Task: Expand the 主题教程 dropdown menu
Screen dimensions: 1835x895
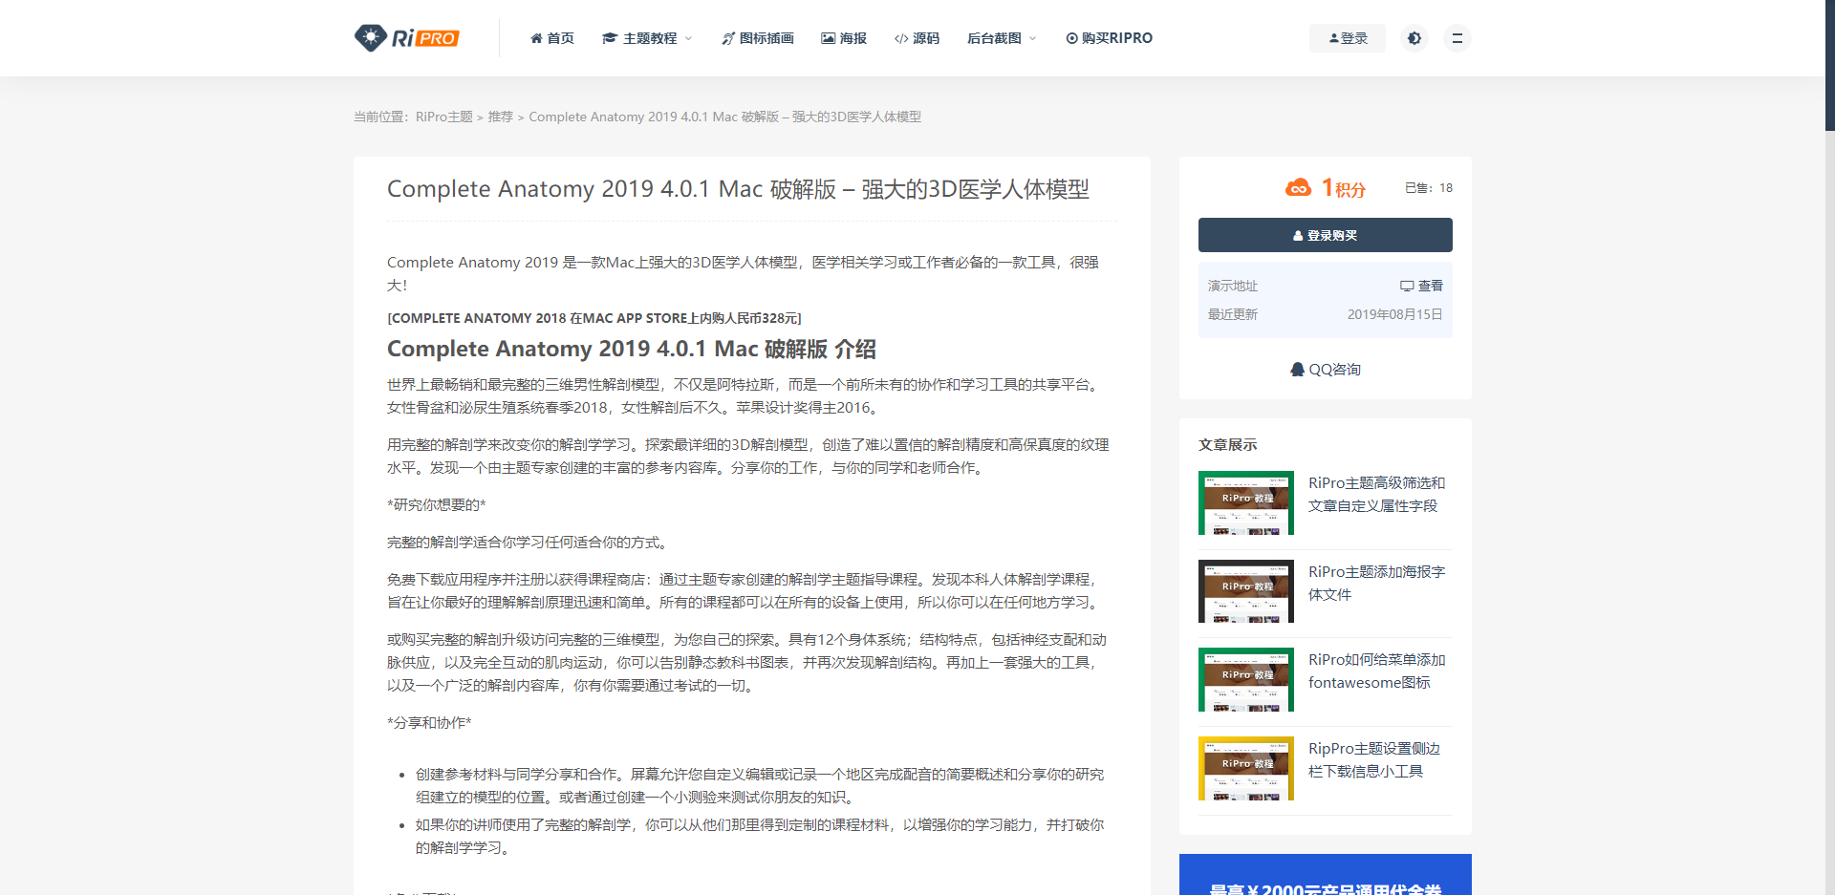Action: click(x=647, y=38)
